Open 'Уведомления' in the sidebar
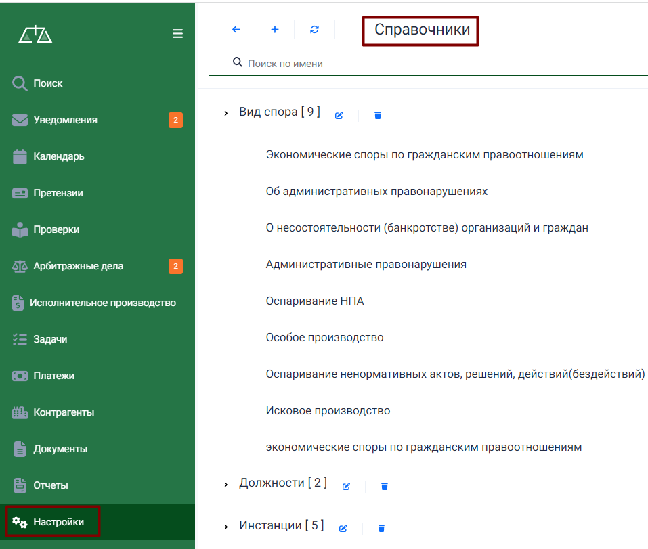Image resolution: width=648 pixels, height=549 pixels. pos(65,120)
